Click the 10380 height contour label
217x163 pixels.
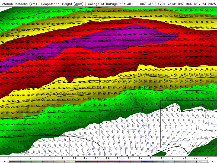[85, 69]
